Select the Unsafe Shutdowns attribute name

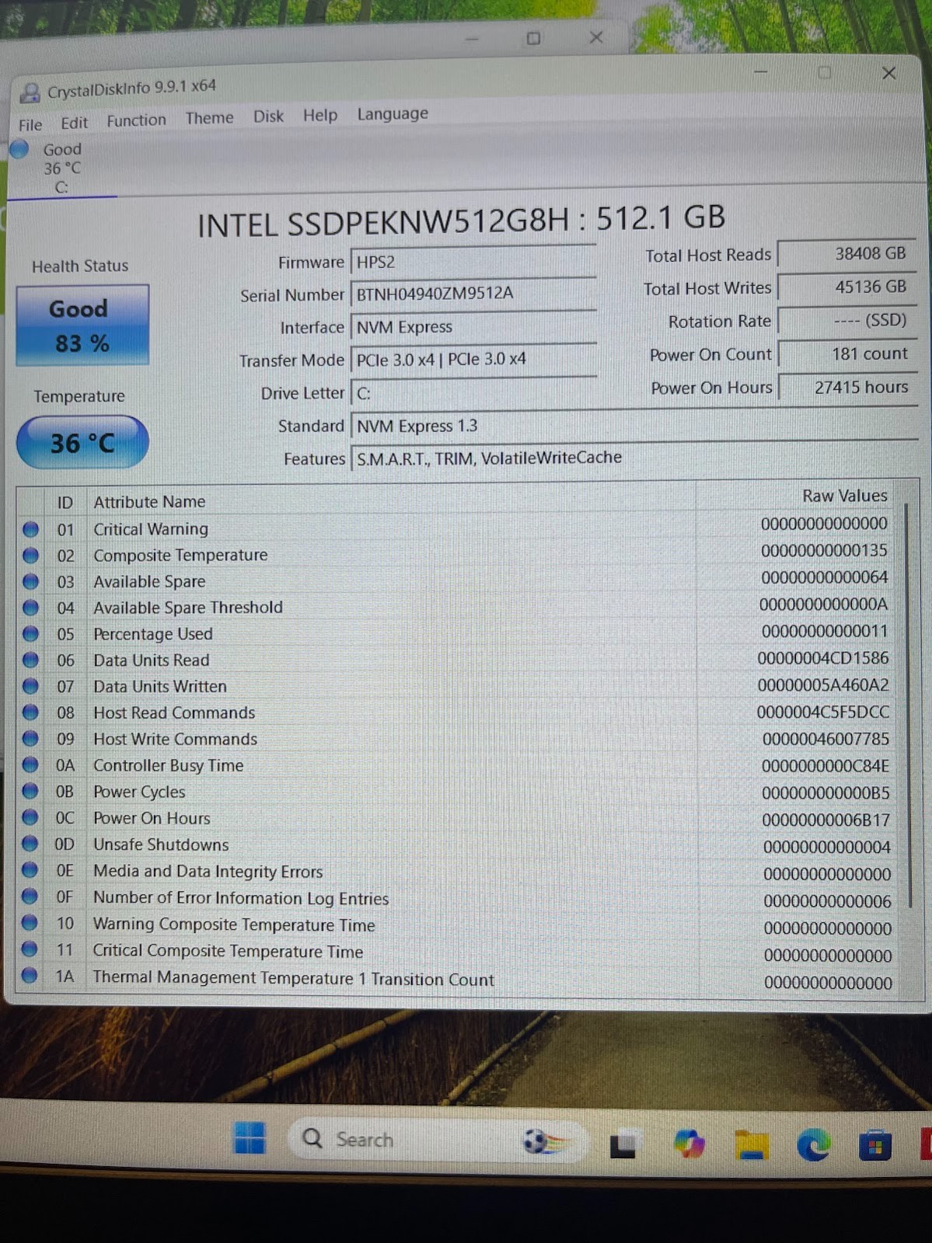(161, 844)
